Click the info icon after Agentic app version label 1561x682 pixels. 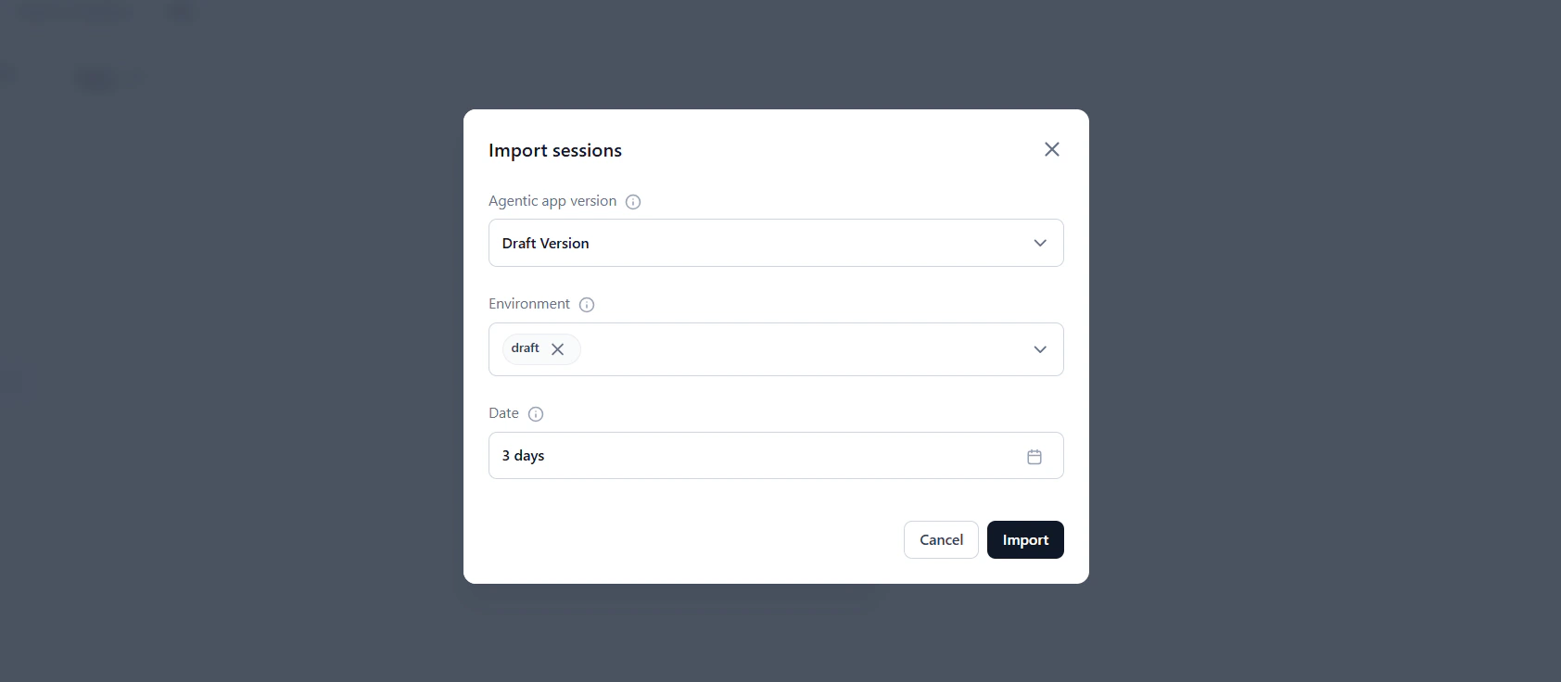[632, 201]
